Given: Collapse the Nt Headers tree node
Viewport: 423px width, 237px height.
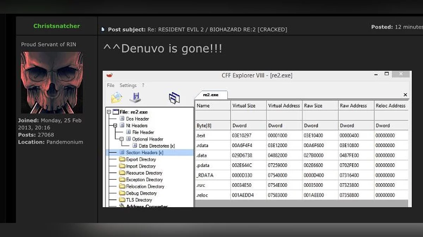Looking at the screenshot, I should coord(115,125).
